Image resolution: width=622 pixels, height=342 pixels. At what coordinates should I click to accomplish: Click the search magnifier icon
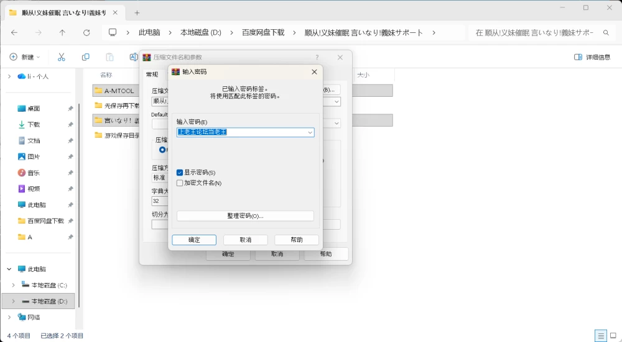point(606,33)
